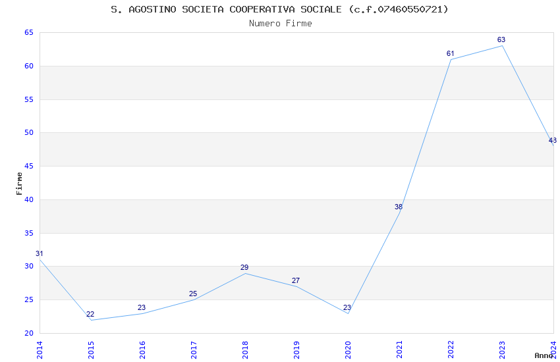Click the data label 23 for 2016

pyautogui.click(x=142, y=307)
